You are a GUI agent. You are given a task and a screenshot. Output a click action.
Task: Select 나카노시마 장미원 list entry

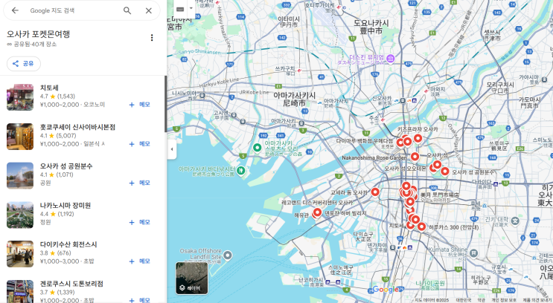click(65, 205)
